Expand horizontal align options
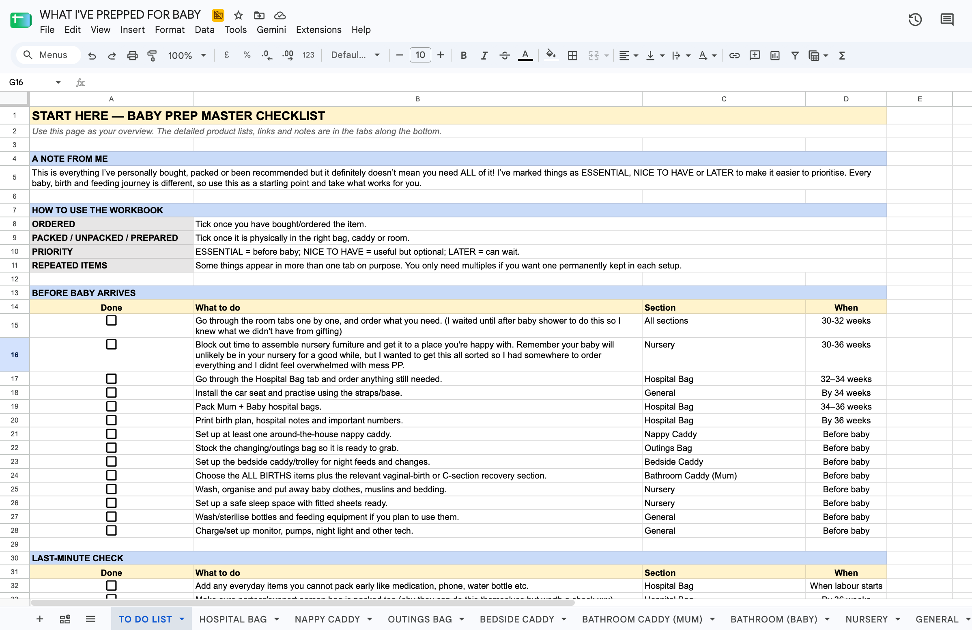 click(636, 56)
